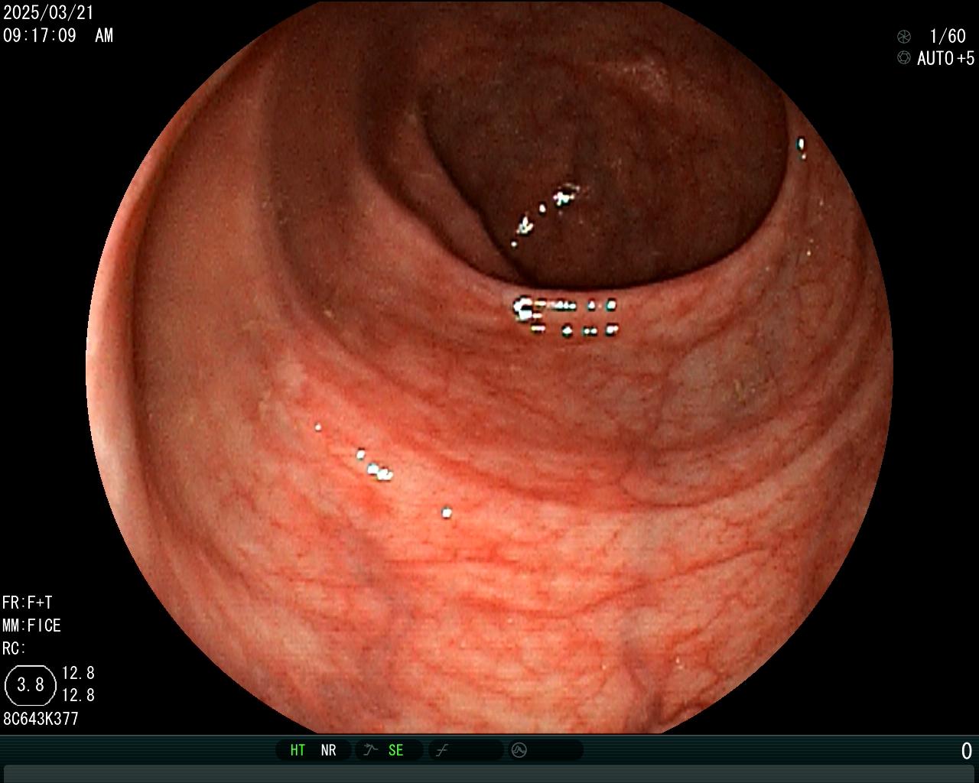Click the tone curve icon next to SE
Image resolution: width=979 pixels, height=783 pixels.
tap(370, 750)
